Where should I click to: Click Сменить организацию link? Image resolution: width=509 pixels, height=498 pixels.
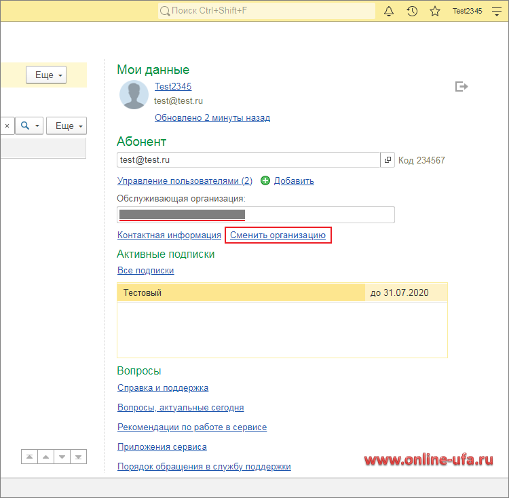pyautogui.click(x=278, y=235)
